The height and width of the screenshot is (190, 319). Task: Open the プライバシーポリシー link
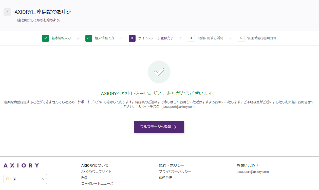pyautogui.click(x=175, y=172)
